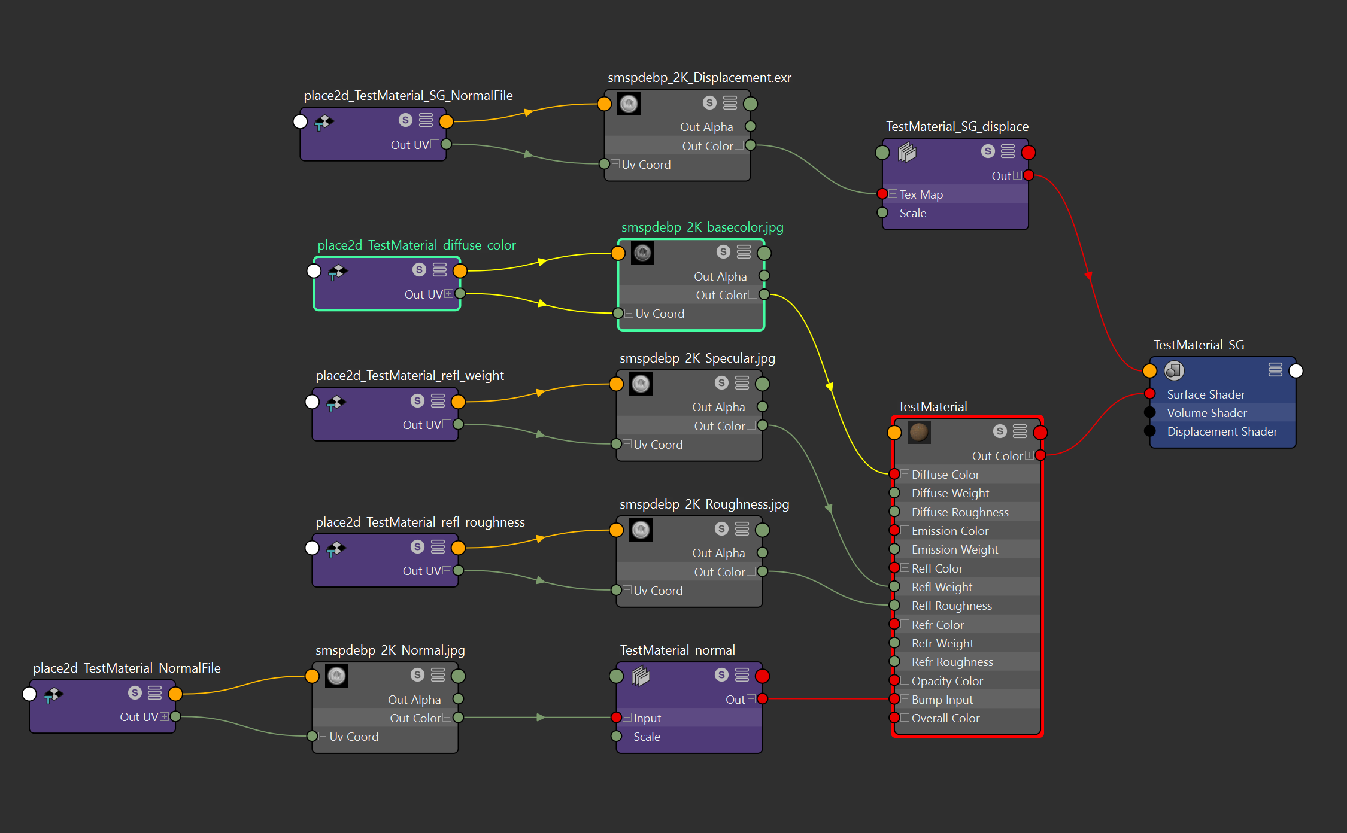1347x833 pixels.
Task: Change view mode icon on place2d_TestMaterial_SG_NormalFile node
Action: coord(426,120)
